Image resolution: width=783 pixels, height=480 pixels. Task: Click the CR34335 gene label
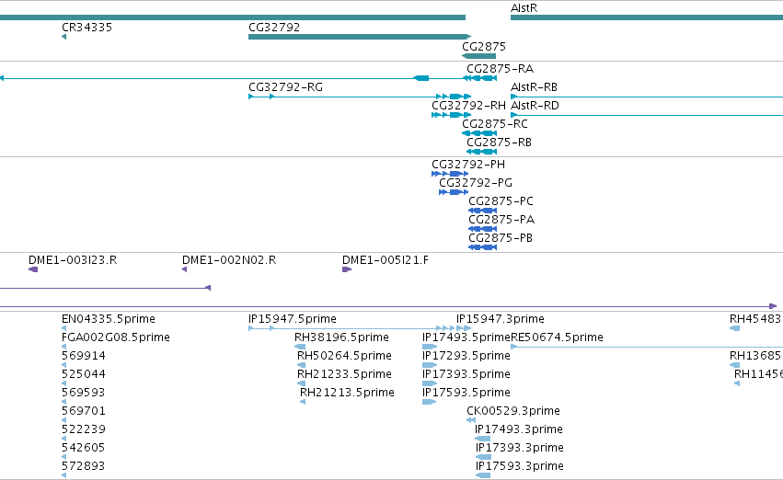point(86,28)
